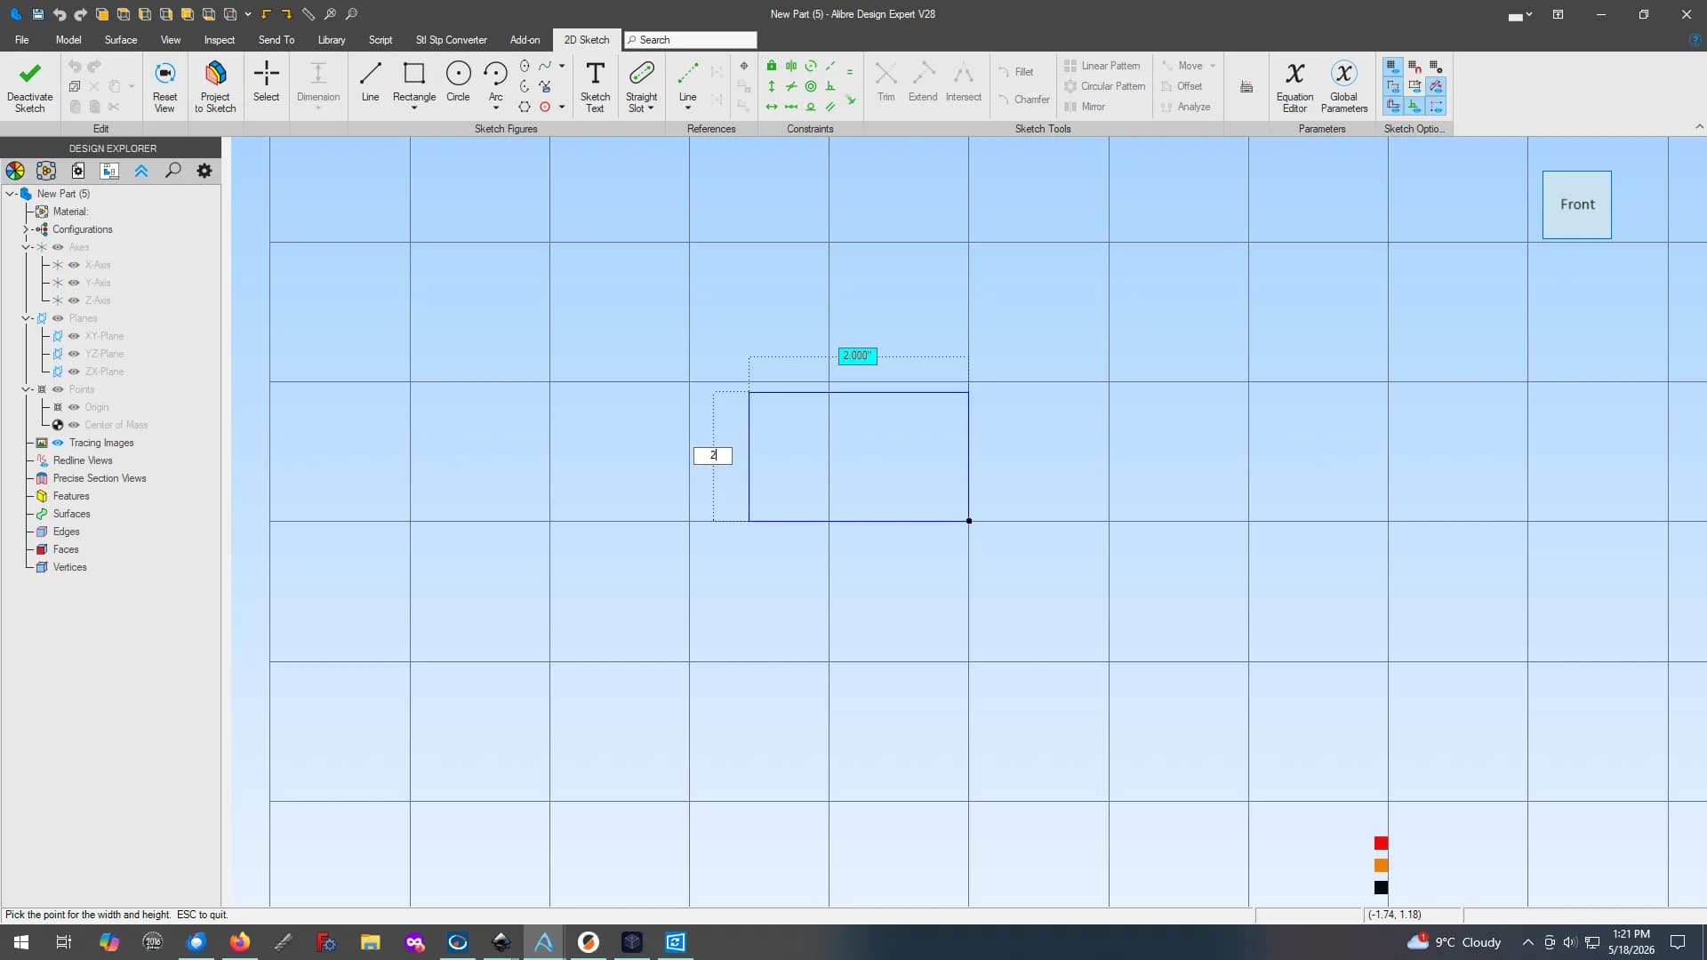
Task: Open Design Explorer settings gear
Action: [x=204, y=171]
